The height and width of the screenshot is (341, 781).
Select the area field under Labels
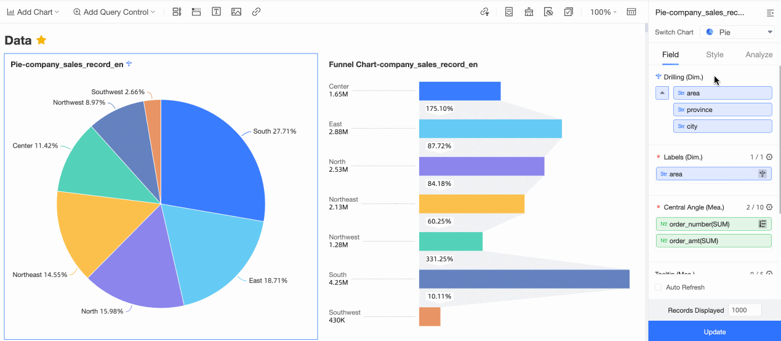point(714,174)
